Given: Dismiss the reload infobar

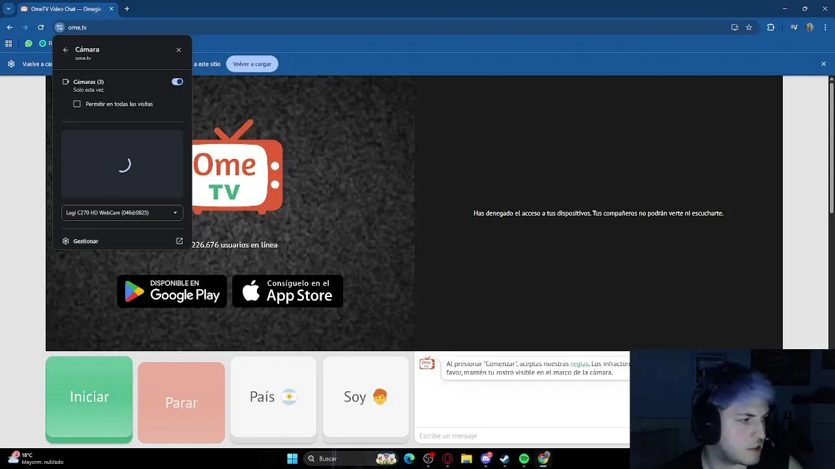Looking at the screenshot, I should [823, 64].
